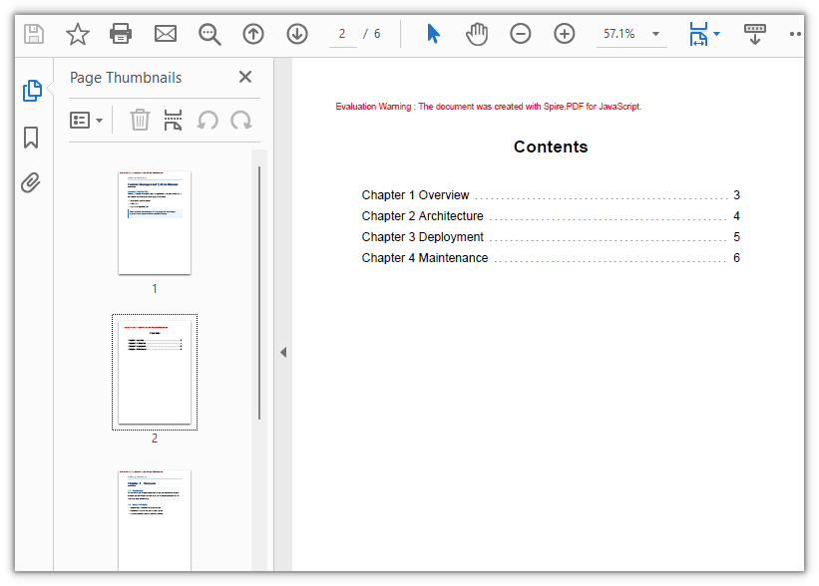Viewport: 819px width, 586px height.
Task: Open Chapter 3 Deployment contents entry
Action: 551,237
